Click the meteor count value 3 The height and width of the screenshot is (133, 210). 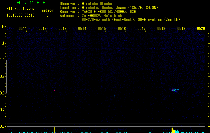(47, 15)
